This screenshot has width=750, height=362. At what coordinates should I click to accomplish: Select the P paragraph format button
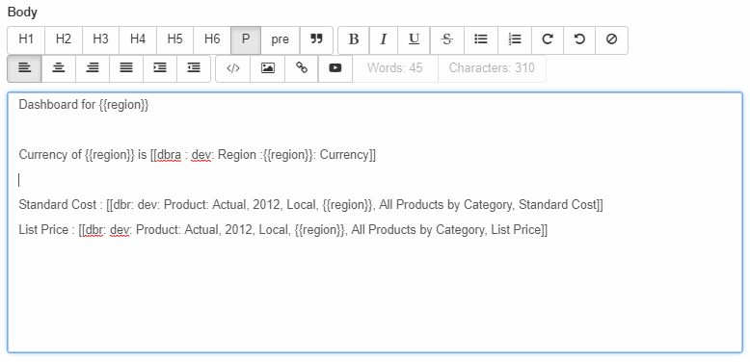coord(246,40)
